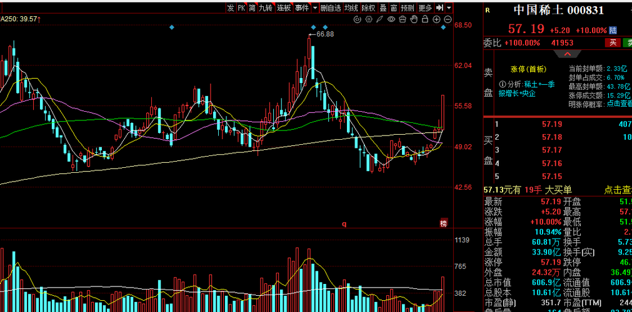The width and height of the screenshot is (632, 312).
Task: Click buy level 3 price 57.17
Action: pyautogui.click(x=552, y=150)
